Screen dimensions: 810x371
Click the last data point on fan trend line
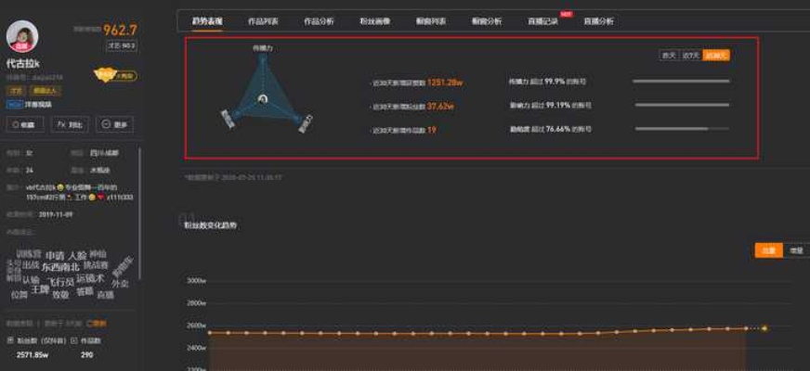[x=764, y=328]
